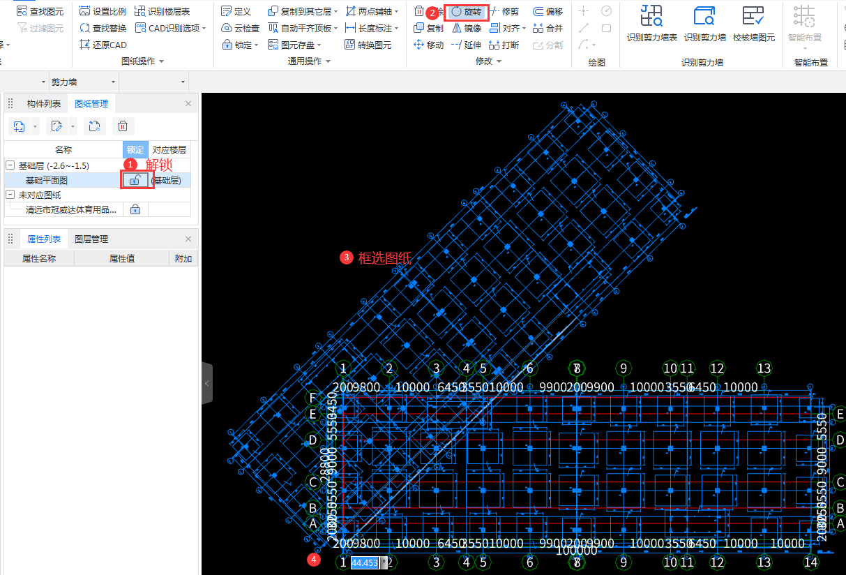Select the 复制 (copy) tool in 修改 group

[428, 28]
